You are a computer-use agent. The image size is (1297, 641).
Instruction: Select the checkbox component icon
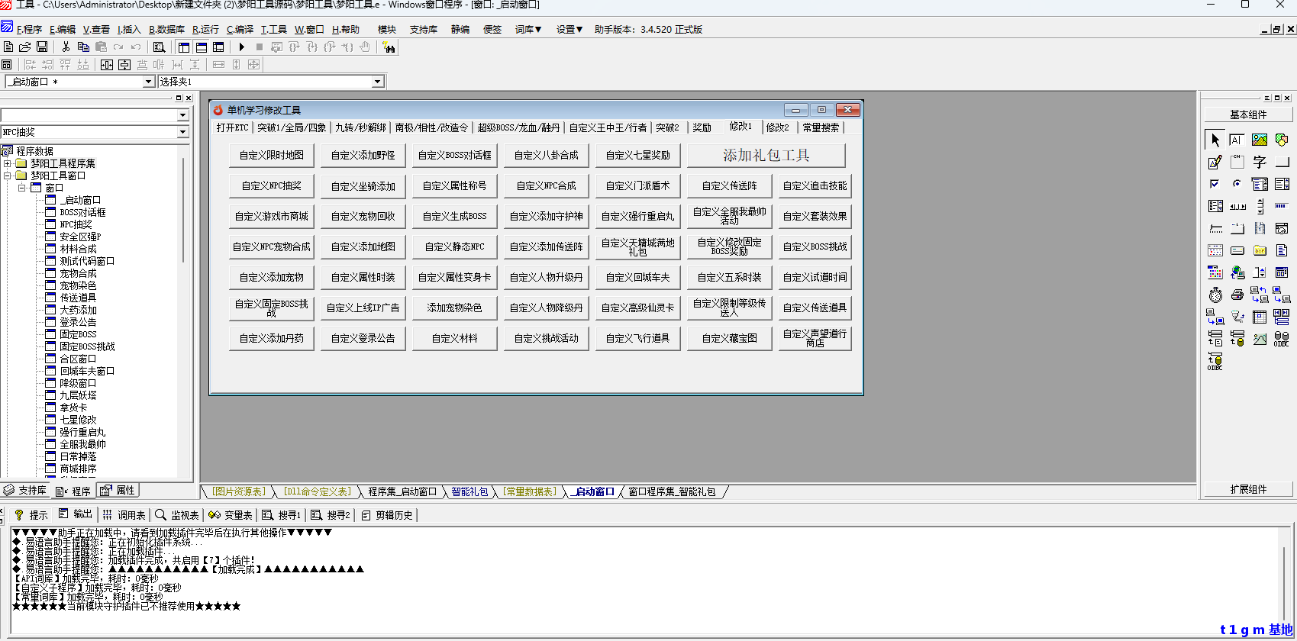tap(1215, 184)
